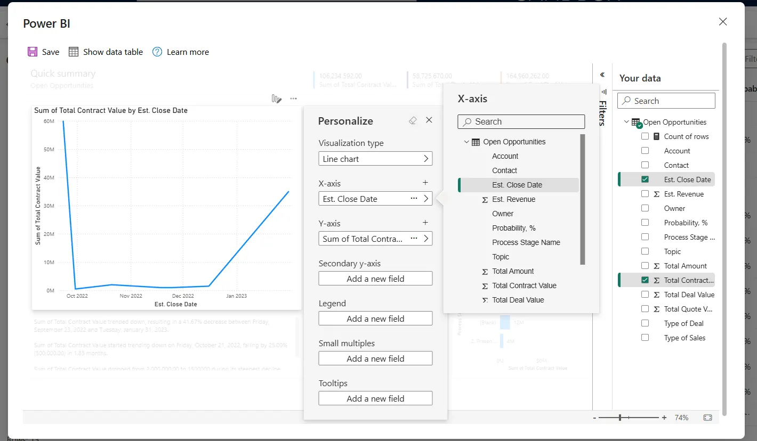This screenshot has height=441, width=757.
Task: Click the eraser icon in Personalize panel
Action: tap(412, 121)
